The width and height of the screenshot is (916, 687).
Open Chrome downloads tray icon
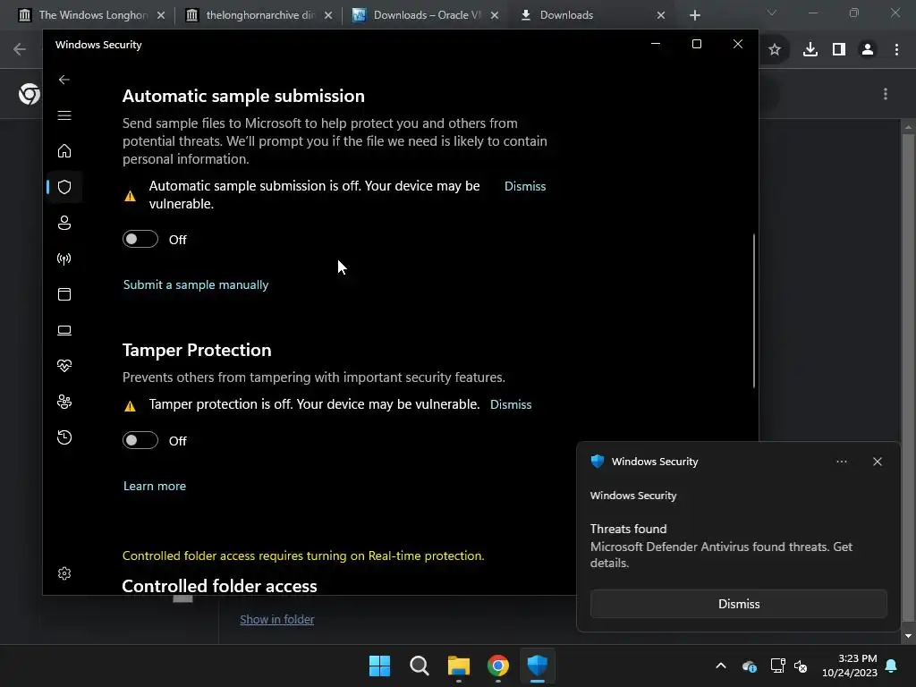click(x=810, y=50)
